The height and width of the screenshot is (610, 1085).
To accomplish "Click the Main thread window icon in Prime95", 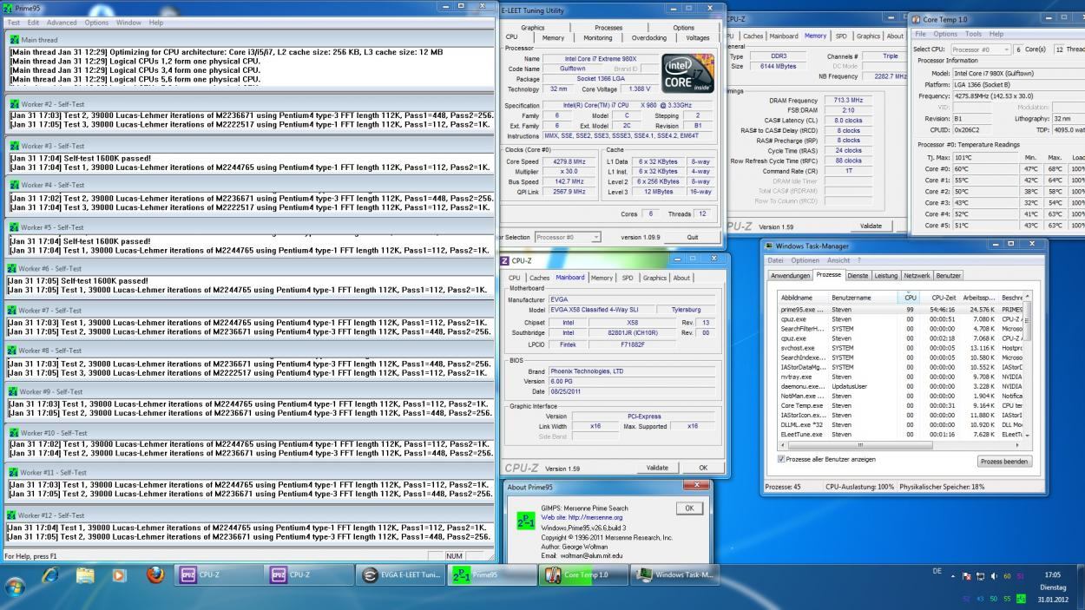I will click(14, 39).
